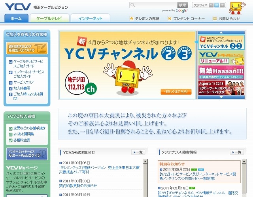
Task: Set text size to medium (中)
Action: [x=217, y=5]
